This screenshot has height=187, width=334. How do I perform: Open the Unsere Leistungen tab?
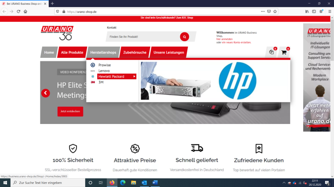point(168,53)
